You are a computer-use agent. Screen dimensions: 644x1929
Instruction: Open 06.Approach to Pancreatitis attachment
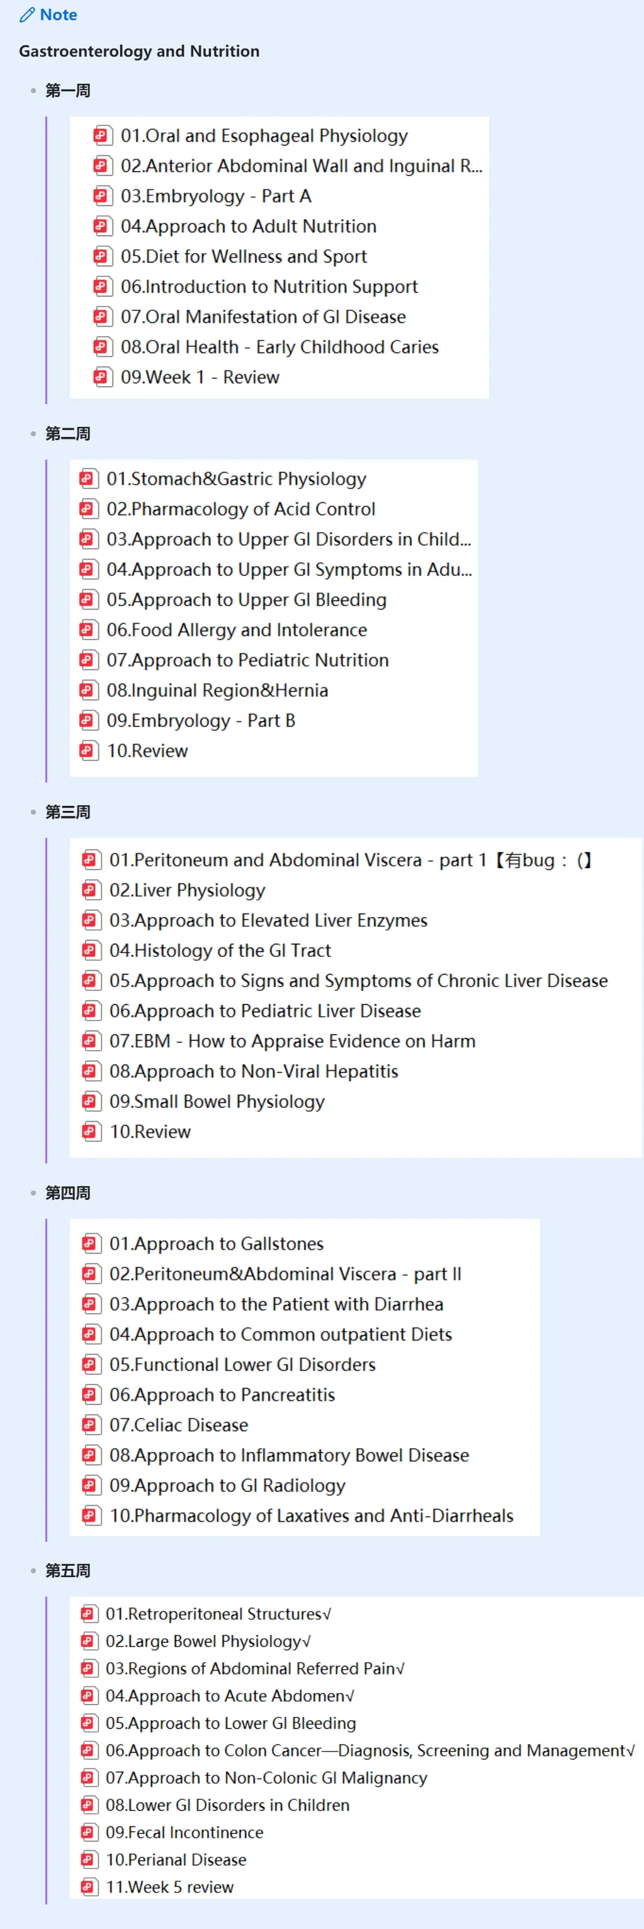coord(222,1394)
